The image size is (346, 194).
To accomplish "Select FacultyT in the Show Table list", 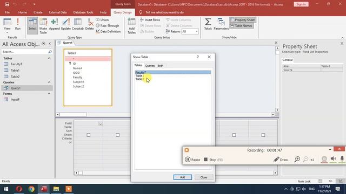I will pyautogui.click(x=173, y=72).
